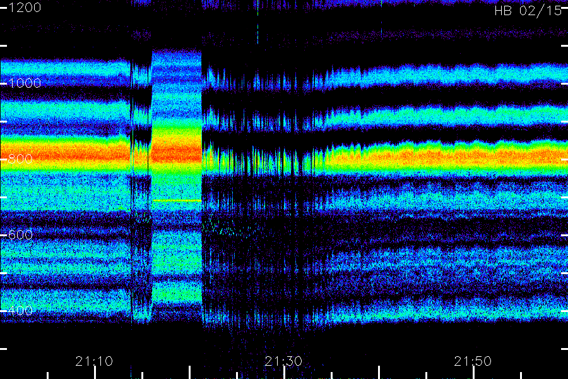Click the 21:10 time axis label

[94, 361]
